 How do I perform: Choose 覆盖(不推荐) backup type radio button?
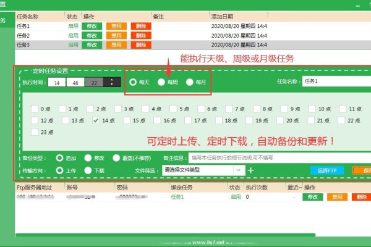116,158
